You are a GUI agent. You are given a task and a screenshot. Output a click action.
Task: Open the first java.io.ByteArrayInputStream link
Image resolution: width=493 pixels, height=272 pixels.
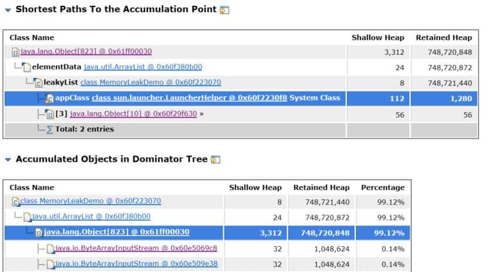coord(136,248)
